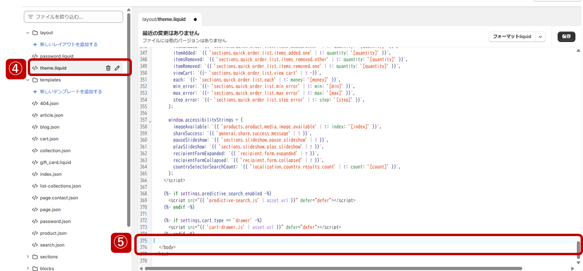Open cart.json template file
The image size is (583, 271).
49,139
